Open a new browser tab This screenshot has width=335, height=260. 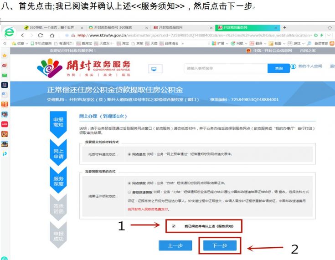(x=284, y=27)
